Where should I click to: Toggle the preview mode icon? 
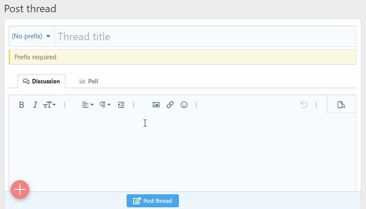[341, 105]
